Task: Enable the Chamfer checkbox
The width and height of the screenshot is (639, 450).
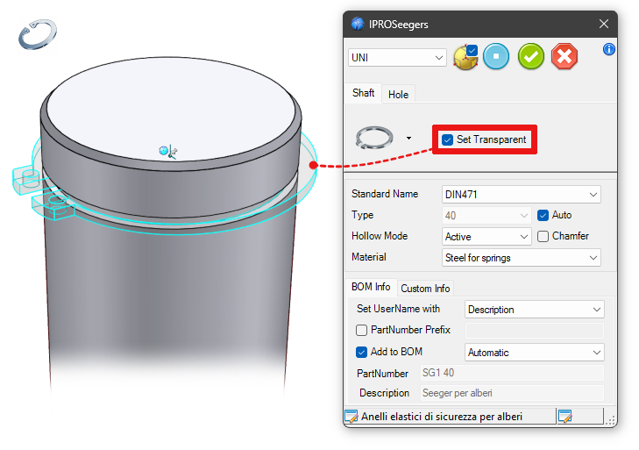Action: (x=543, y=236)
